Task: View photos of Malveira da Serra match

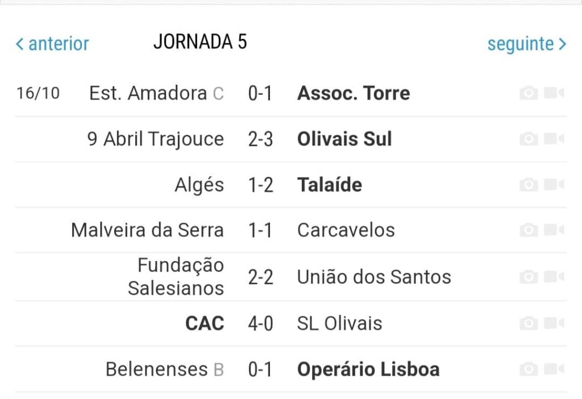Action: click(x=529, y=230)
